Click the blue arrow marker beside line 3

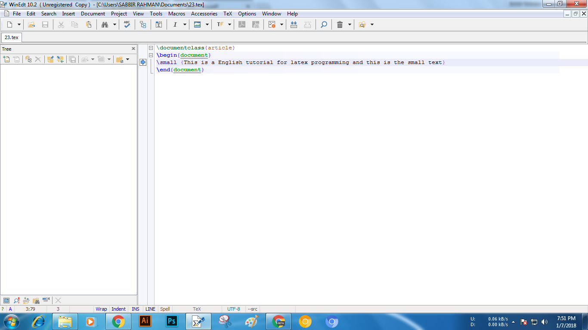click(x=143, y=62)
